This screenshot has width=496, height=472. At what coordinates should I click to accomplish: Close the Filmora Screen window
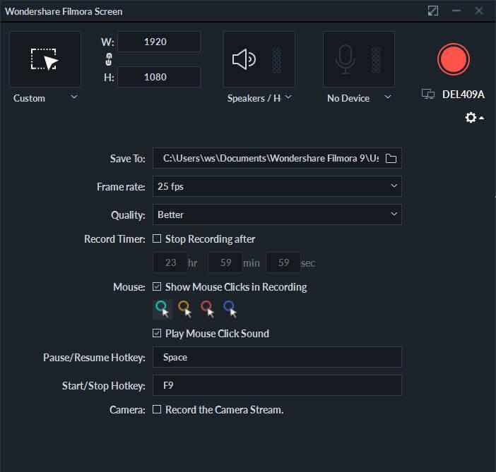pos(479,11)
